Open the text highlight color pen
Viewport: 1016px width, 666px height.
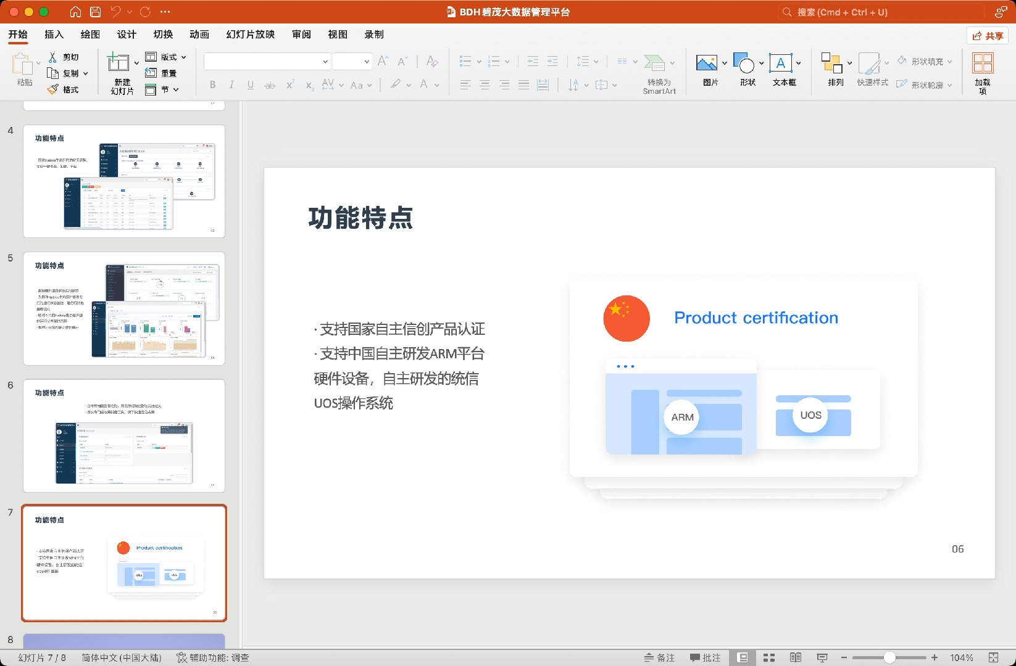click(x=396, y=84)
